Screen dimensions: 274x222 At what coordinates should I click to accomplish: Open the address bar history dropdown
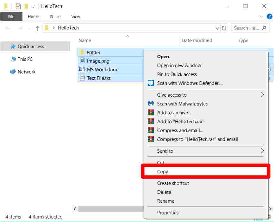click(217, 28)
